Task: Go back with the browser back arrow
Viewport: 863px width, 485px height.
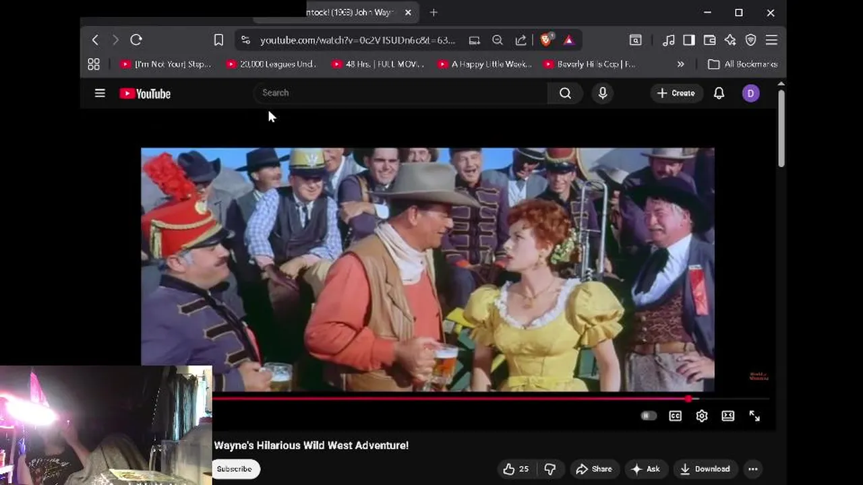Action: 95,40
